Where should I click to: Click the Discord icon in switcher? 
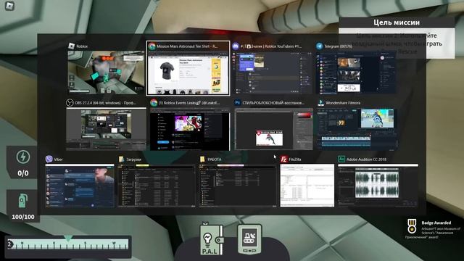(x=236, y=46)
